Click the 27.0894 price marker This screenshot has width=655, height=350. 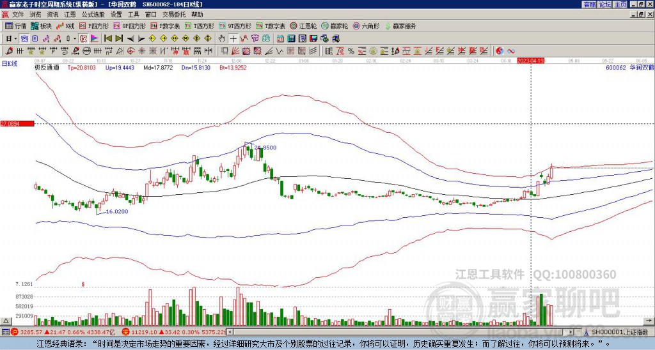click(17, 124)
